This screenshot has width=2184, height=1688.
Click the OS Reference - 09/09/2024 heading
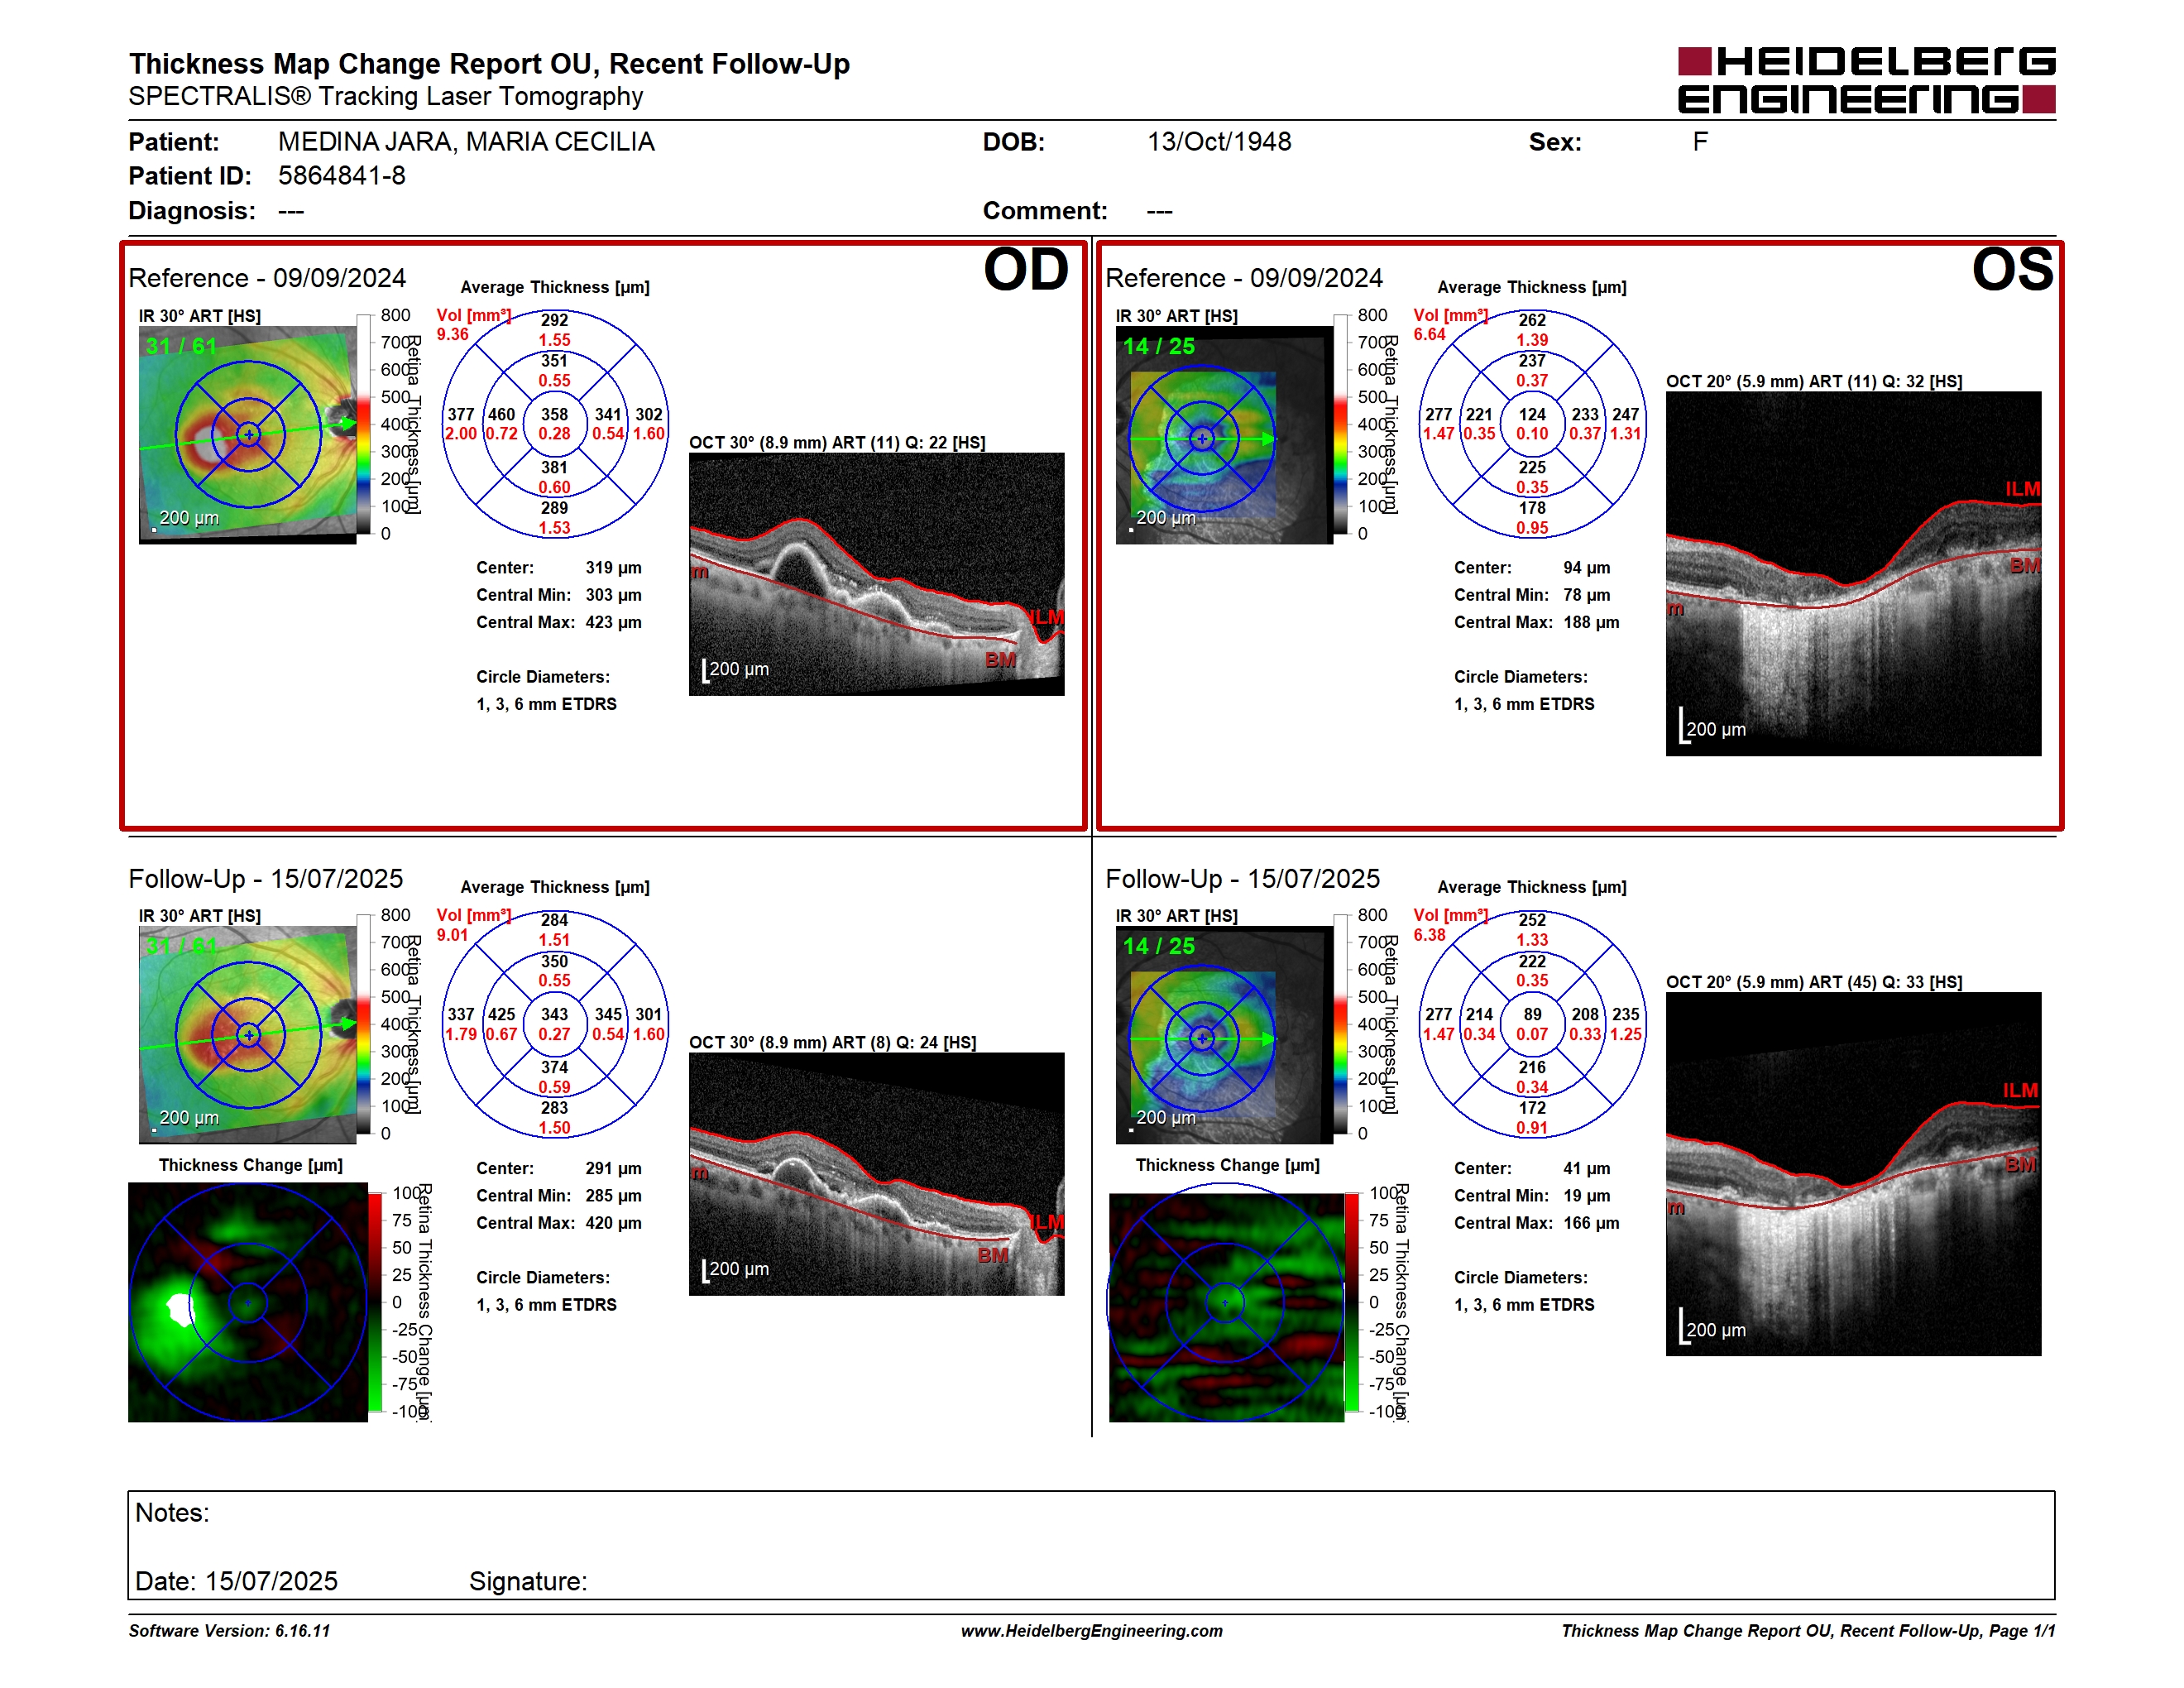1244,278
